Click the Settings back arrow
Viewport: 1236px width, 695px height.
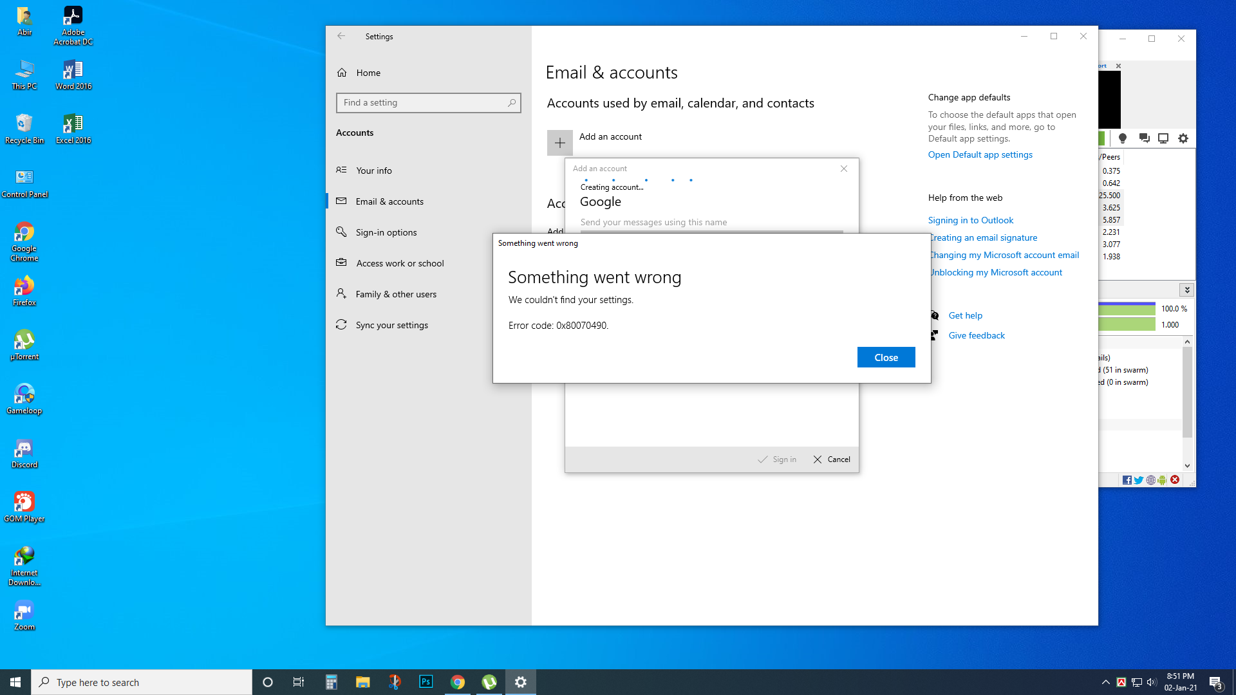pyautogui.click(x=341, y=37)
